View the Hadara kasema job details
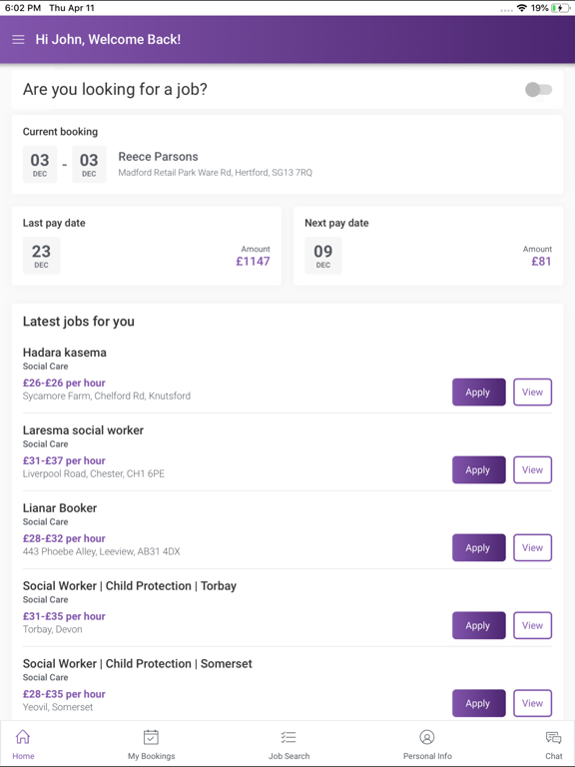Viewport: 575px width, 767px height. 532,391
